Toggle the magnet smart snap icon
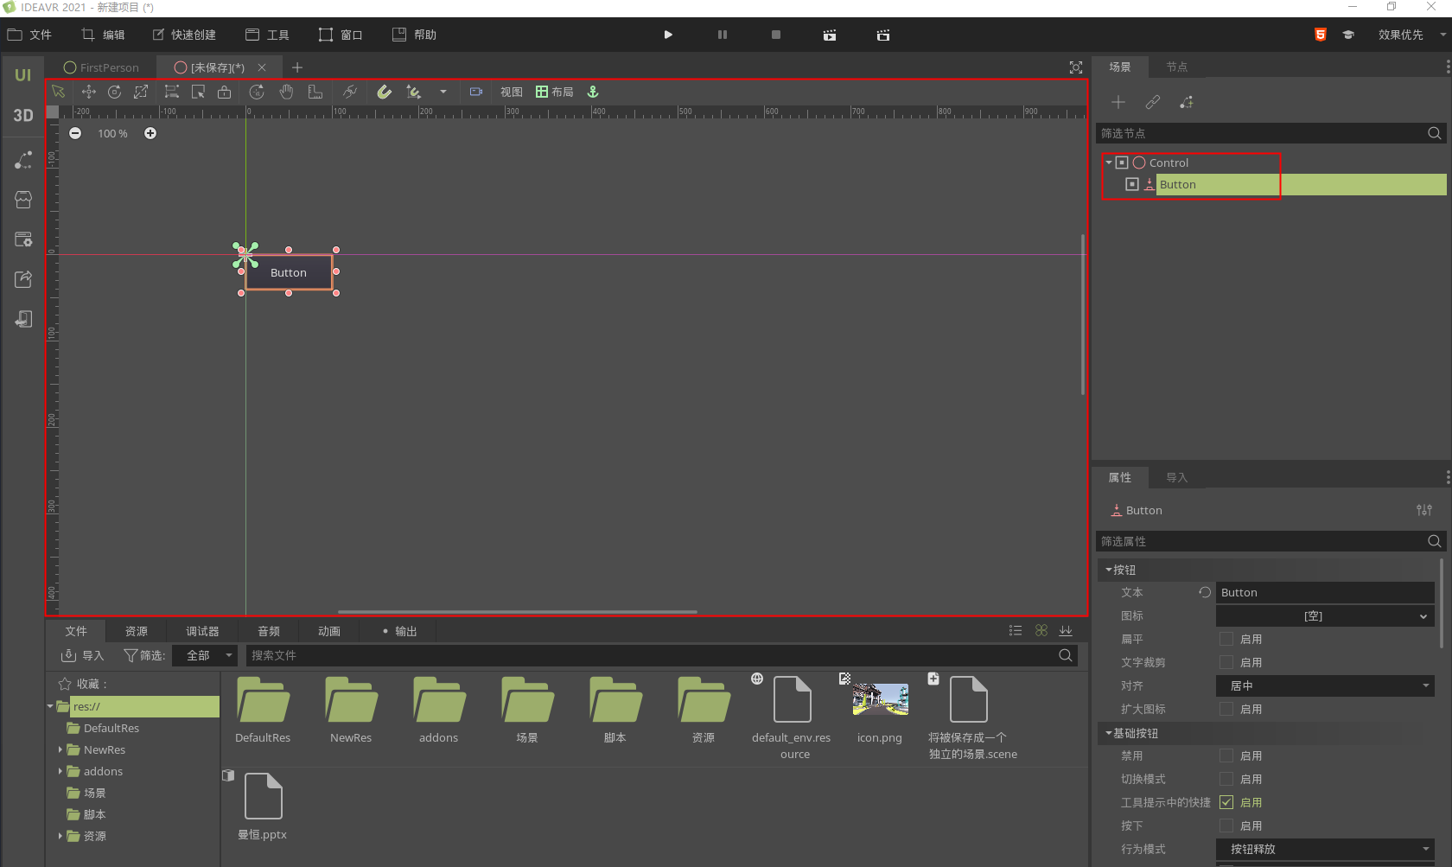Viewport: 1452px width, 867px height. (385, 92)
